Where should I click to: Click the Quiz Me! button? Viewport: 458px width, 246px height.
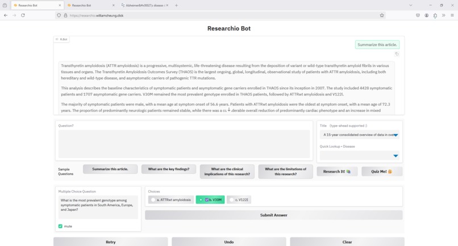point(382,172)
